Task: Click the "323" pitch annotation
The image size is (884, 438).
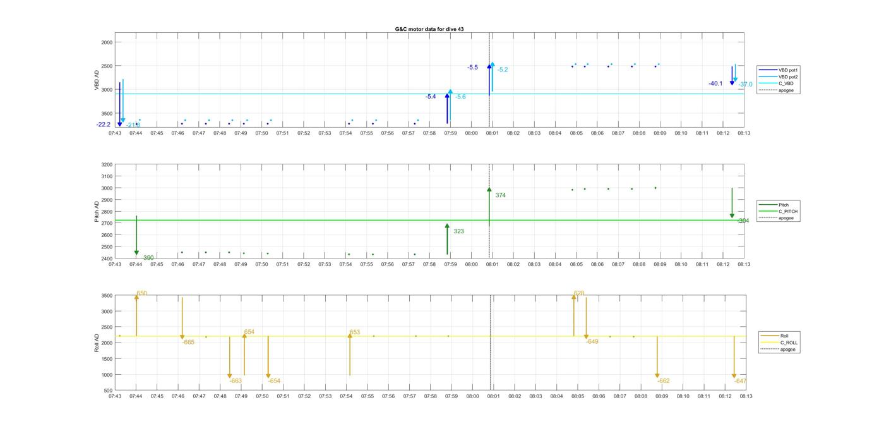Action: 458,231
